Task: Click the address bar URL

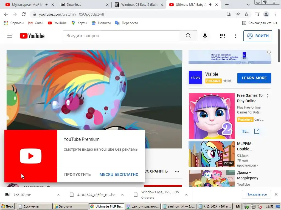Action: 71,14
